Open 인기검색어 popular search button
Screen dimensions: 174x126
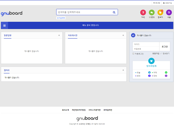61,18
